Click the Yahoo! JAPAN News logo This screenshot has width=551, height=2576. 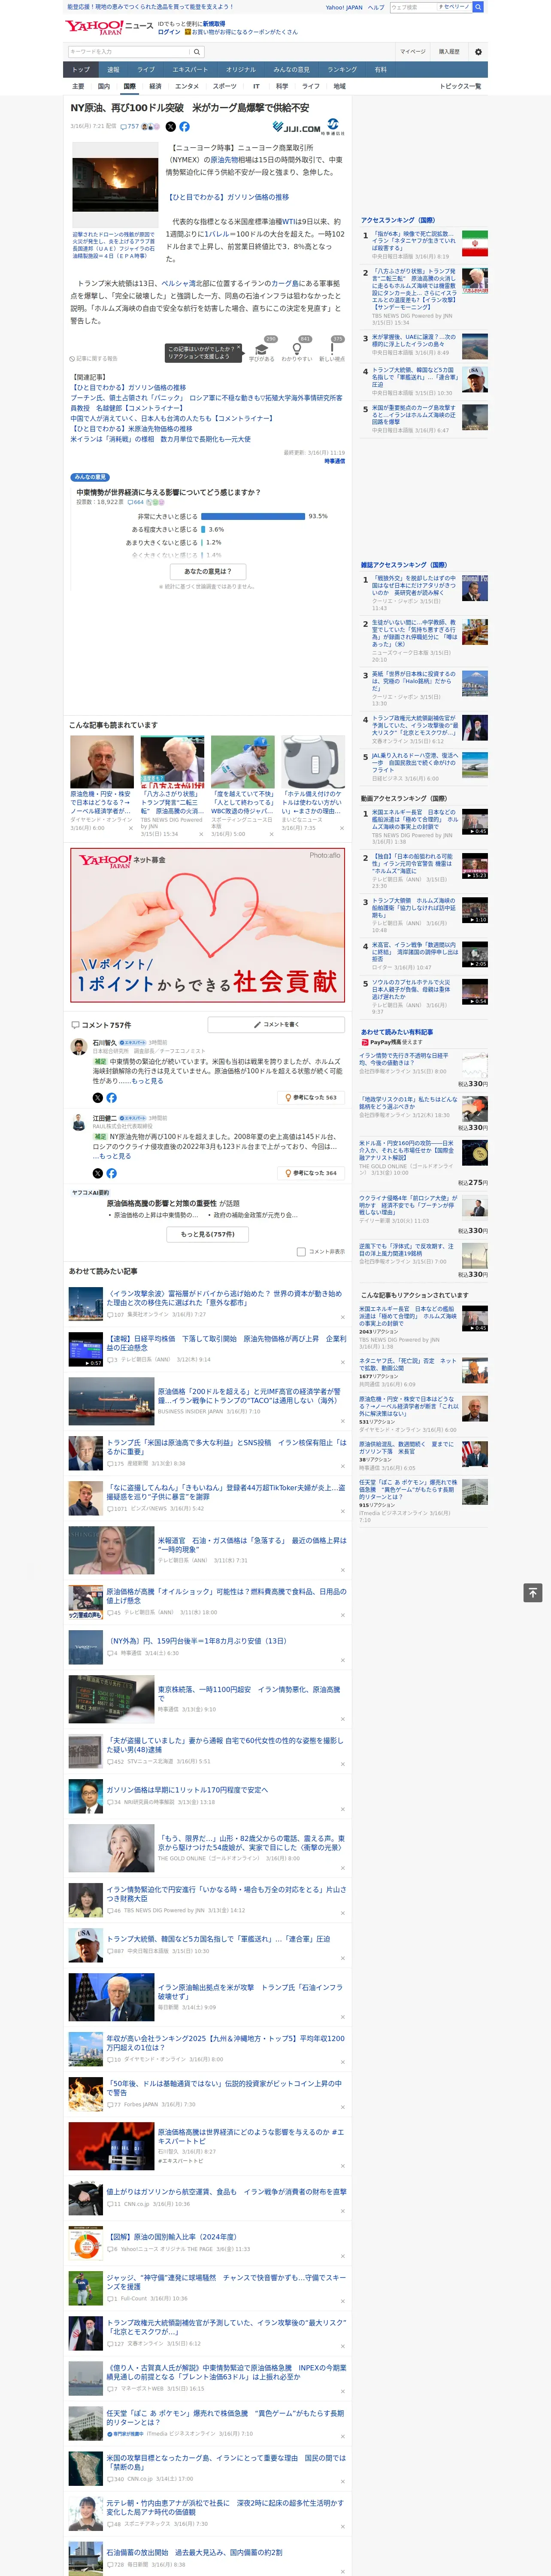[109, 27]
